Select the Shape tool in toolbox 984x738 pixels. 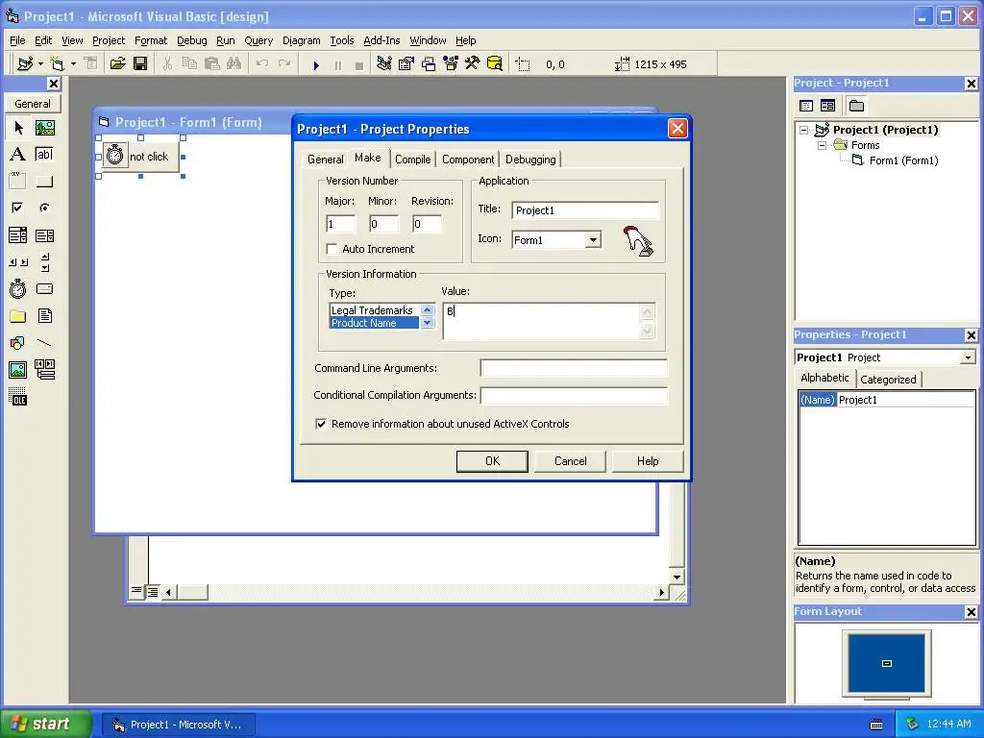(18, 343)
